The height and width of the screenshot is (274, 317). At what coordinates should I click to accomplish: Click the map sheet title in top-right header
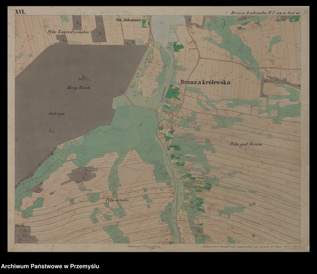(265, 12)
